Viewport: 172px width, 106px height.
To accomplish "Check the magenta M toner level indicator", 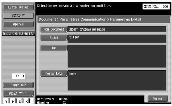I will (x=14, y=101).
